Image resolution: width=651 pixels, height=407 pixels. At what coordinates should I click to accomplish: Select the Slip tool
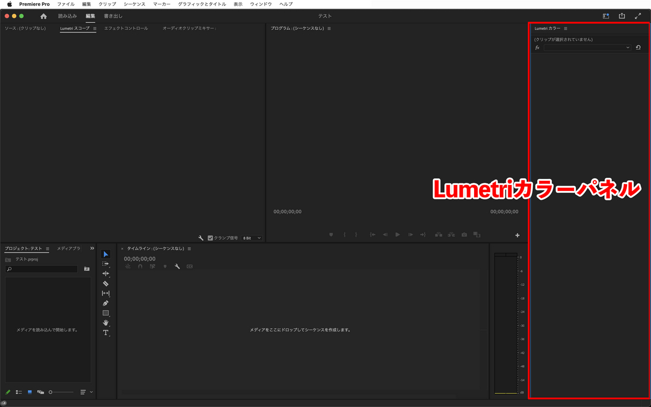coord(106,293)
